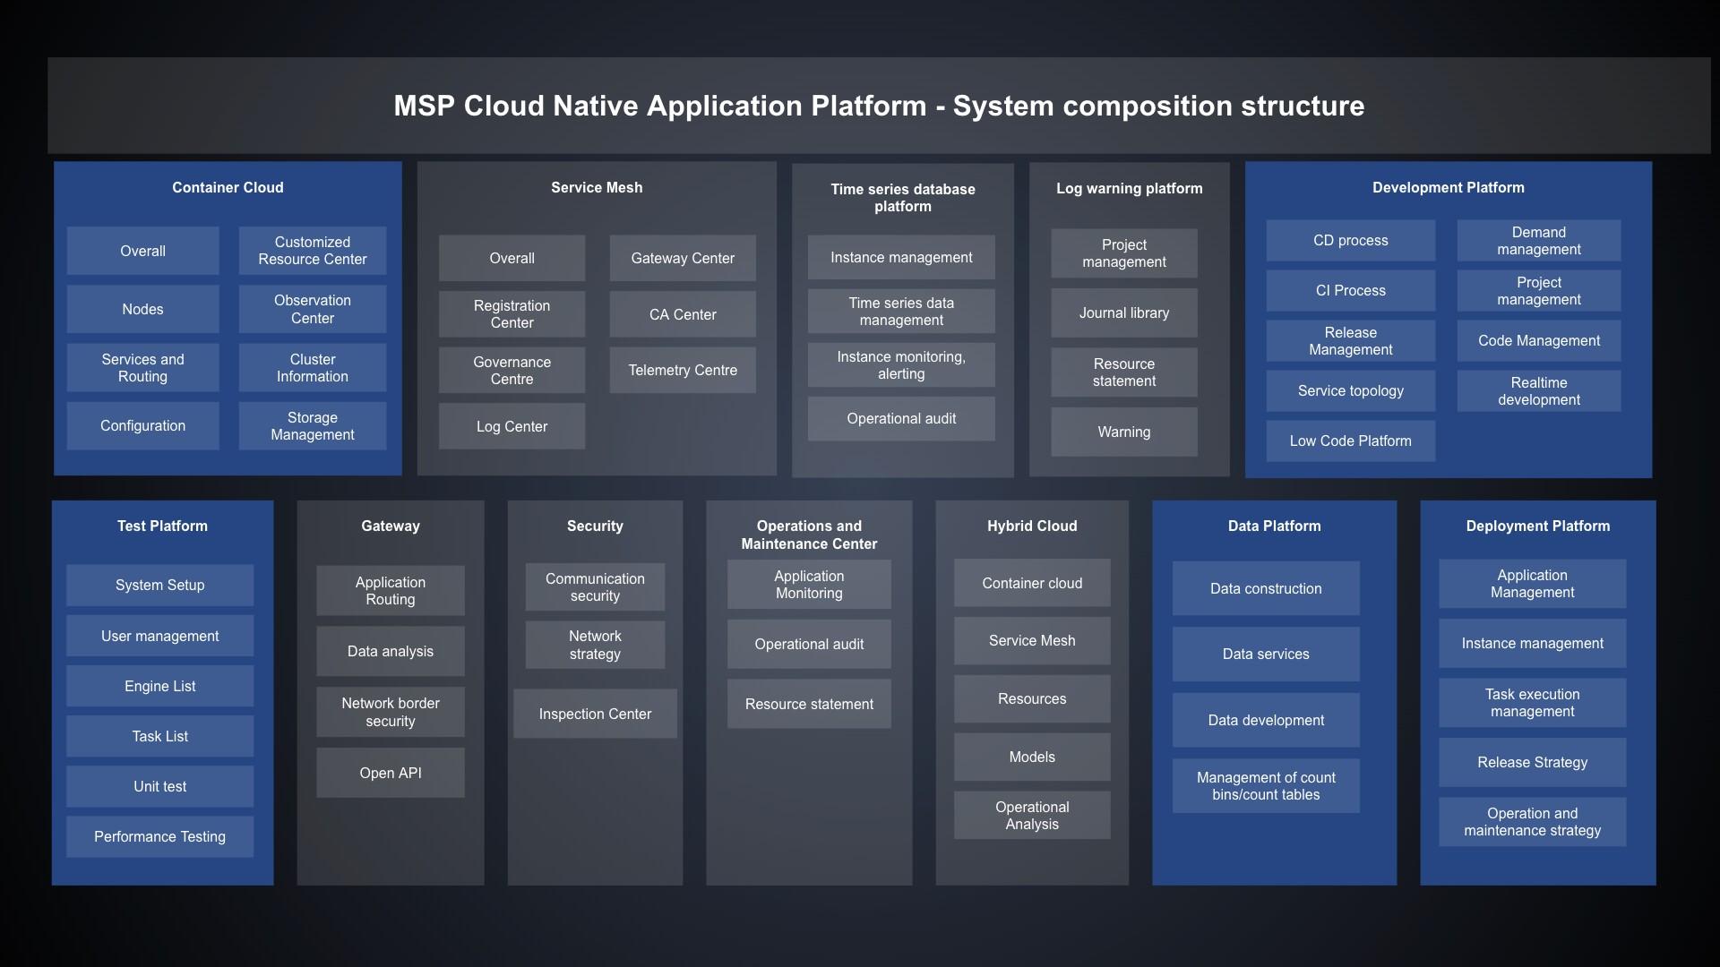Select Time series data management

pyautogui.click(x=900, y=312)
